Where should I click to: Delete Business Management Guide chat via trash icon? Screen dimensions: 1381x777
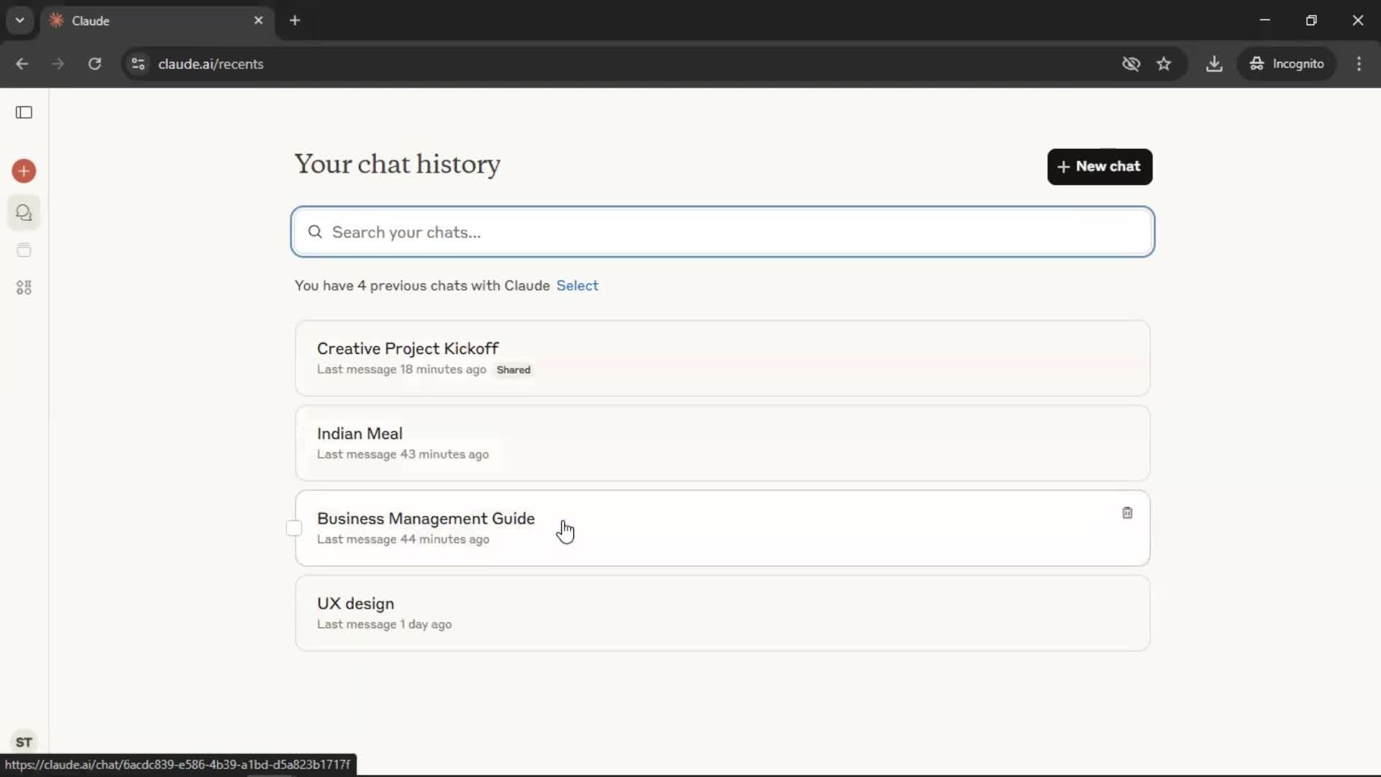[1127, 513]
